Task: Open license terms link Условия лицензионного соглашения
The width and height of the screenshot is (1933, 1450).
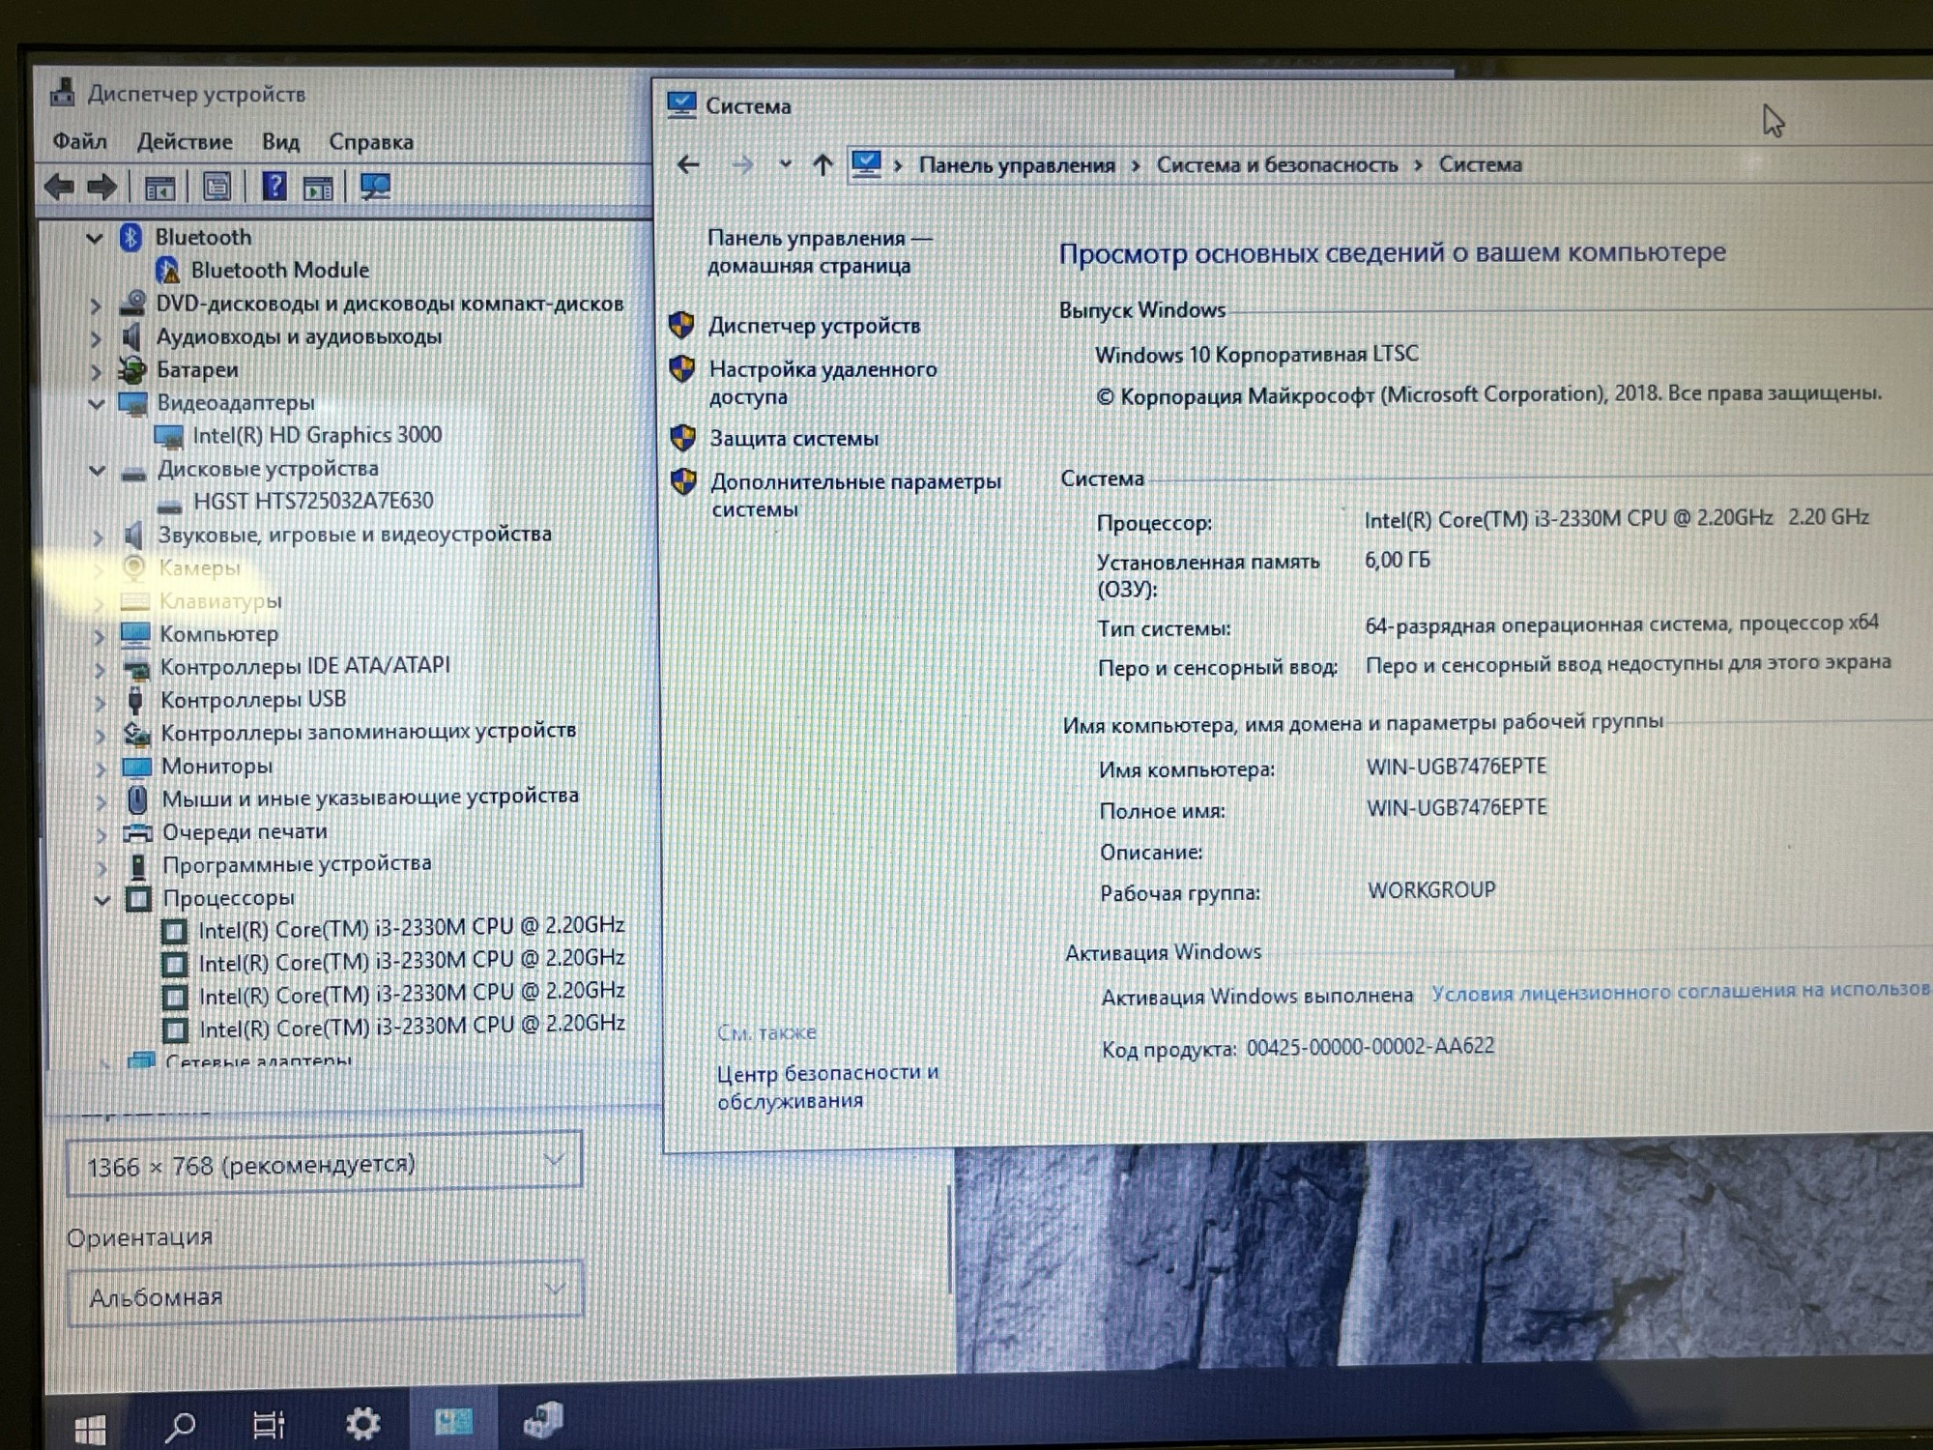Action: pyautogui.click(x=1680, y=991)
